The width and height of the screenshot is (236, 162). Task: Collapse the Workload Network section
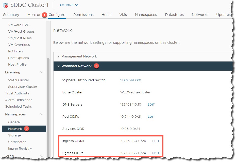(58, 66)
